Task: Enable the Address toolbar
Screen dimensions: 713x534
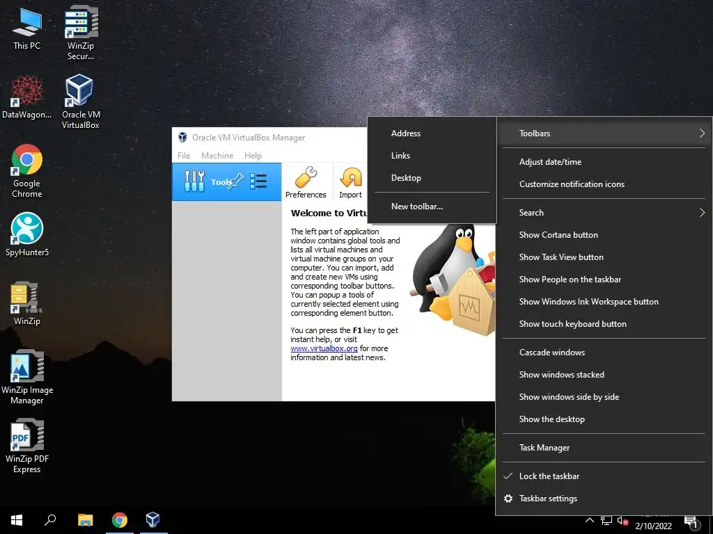Action: point(432,133)
